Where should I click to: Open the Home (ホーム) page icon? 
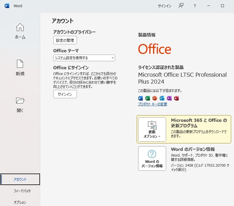tap(20, 27)
